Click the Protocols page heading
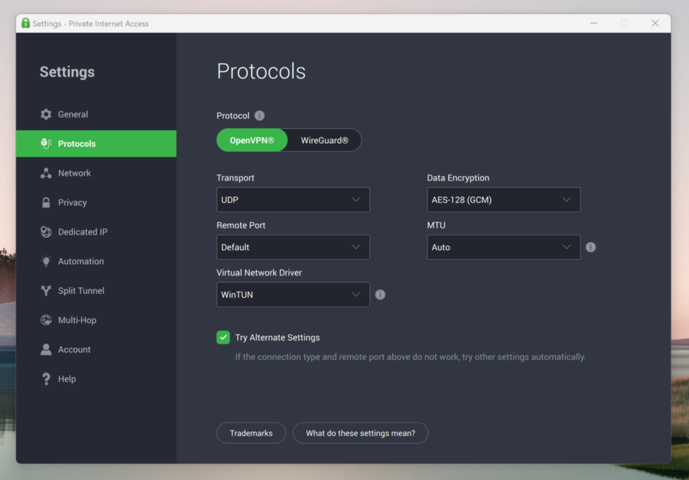 tap(261, 71)
